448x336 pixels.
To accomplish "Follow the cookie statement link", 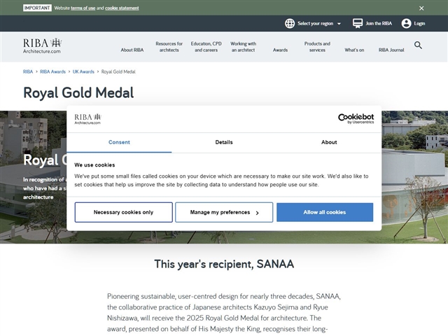I will (122, 8).
